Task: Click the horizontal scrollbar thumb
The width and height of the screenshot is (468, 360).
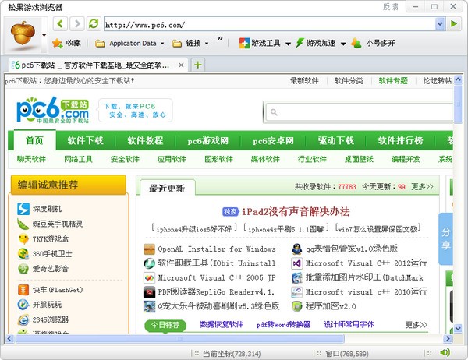Action: [x=179, y=339]
